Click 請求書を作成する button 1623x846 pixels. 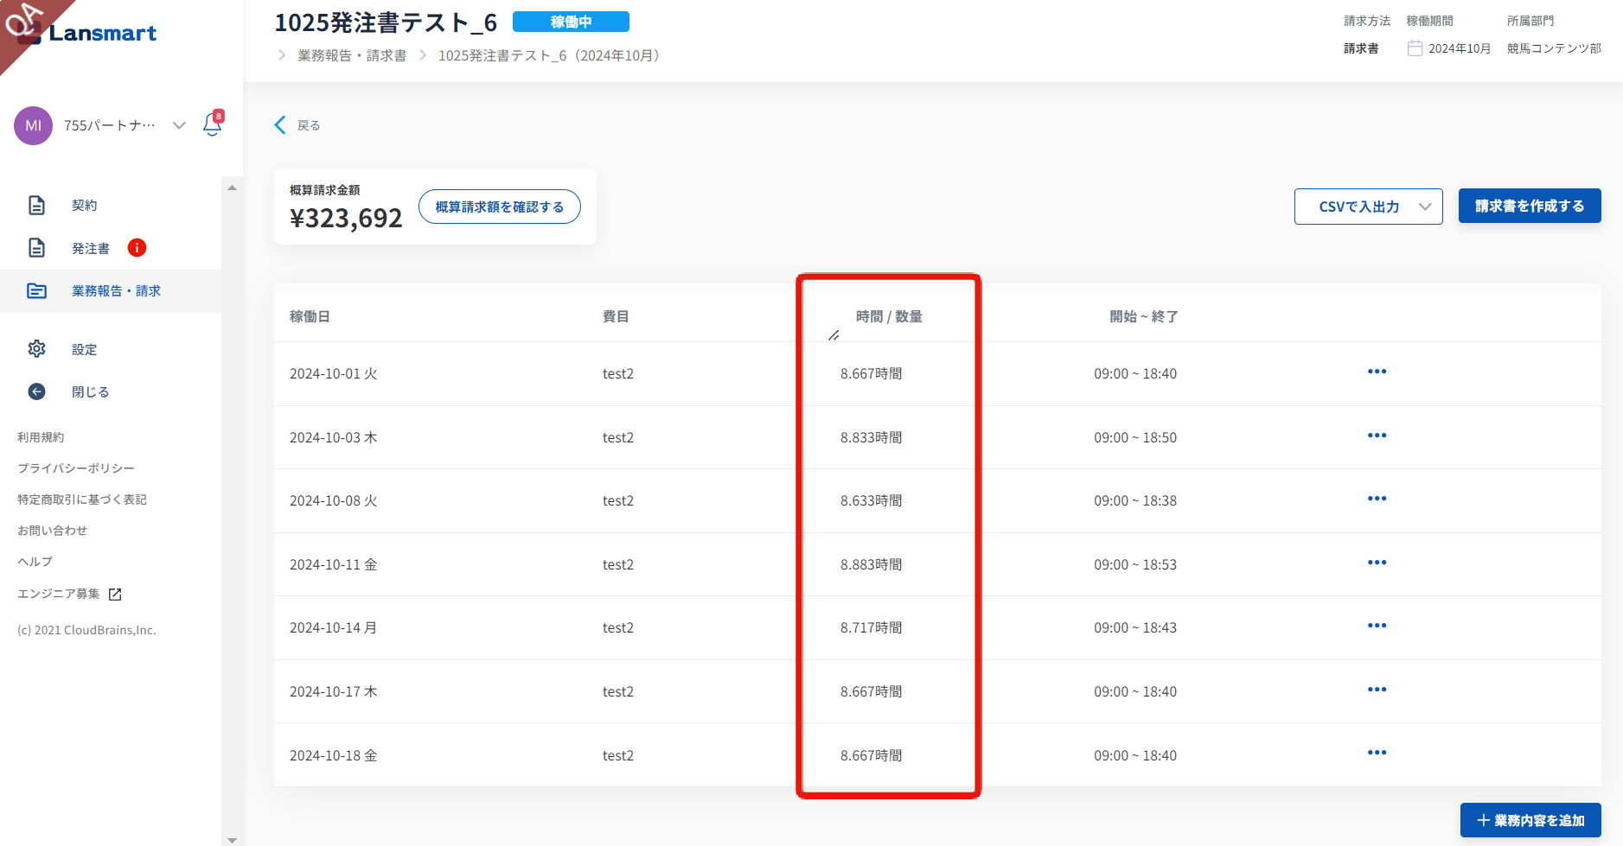click(x=1530, y=206)
